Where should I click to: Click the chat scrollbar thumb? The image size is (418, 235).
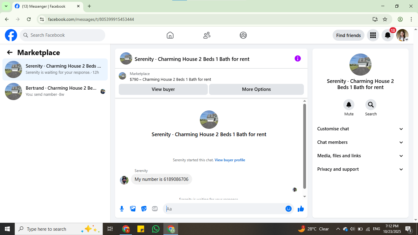[304, 146]
